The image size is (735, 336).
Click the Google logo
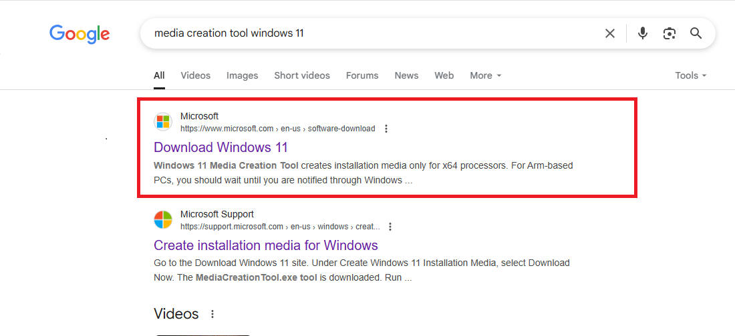(80, 33)
